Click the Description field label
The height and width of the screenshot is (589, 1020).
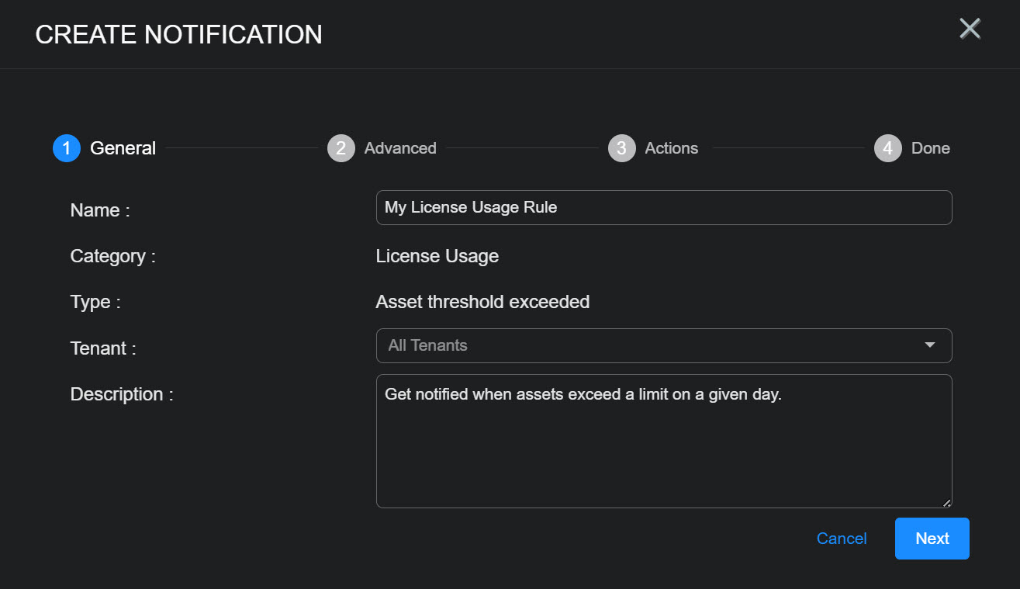click(x=122, y=394)
